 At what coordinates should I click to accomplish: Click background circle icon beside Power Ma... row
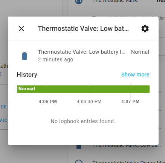[79, 161]
